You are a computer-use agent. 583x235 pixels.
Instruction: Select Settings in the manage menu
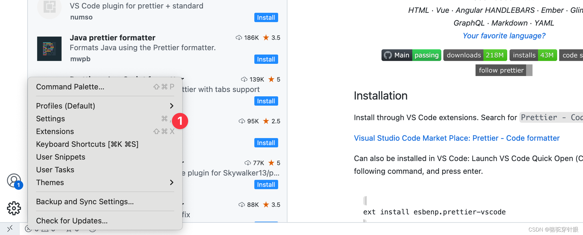pos(105,119)
